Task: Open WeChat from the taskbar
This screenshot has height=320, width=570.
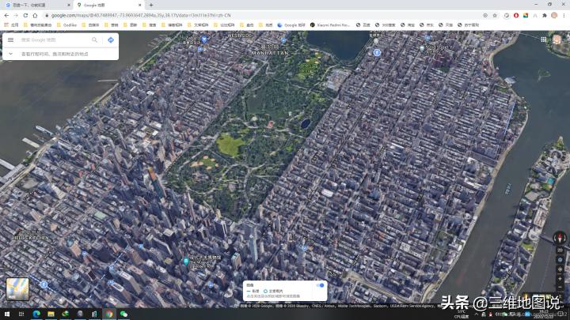Action: coord(123,314)
